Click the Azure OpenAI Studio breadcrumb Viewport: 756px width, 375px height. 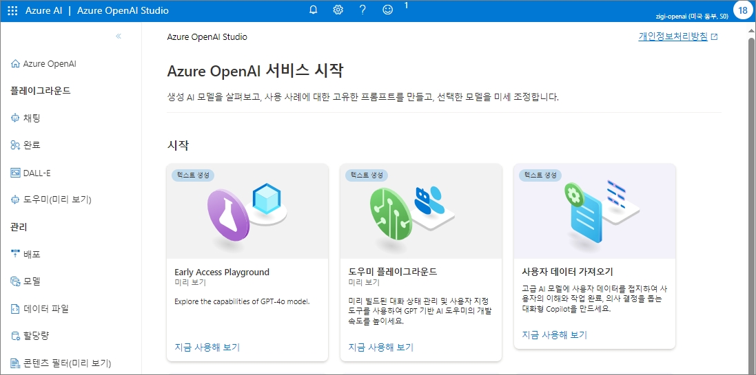(x=207, y=36)
